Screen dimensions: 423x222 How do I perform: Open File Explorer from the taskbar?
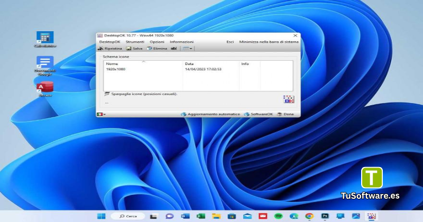[216, 216]
